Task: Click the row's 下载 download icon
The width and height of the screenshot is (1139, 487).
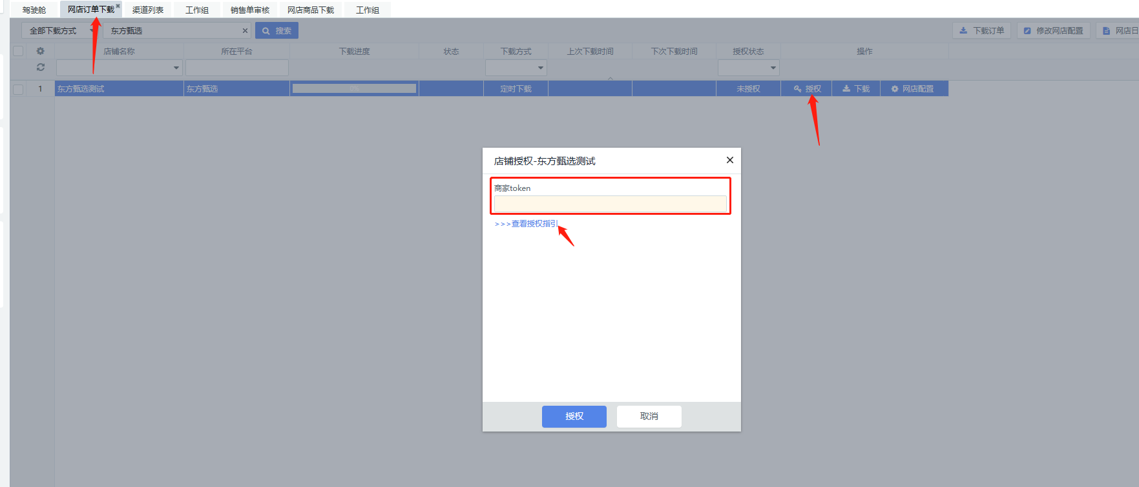Action: coord(846,89)
